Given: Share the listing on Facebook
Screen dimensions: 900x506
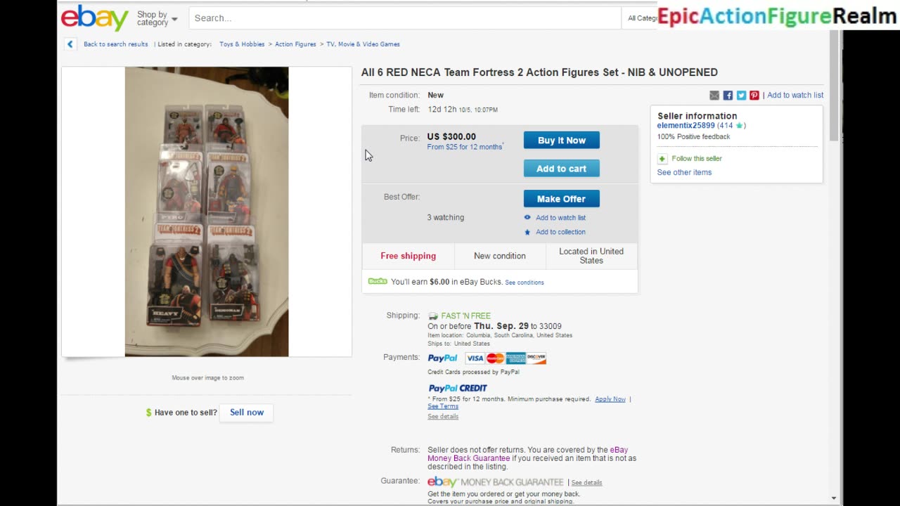Looking at the screenshot, I should [728, 96].
